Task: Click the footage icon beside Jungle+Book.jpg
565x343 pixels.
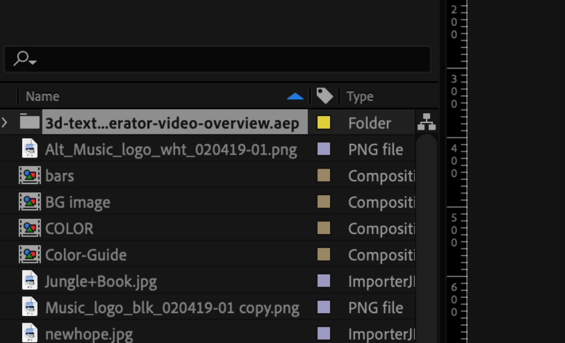Action: 29,281
